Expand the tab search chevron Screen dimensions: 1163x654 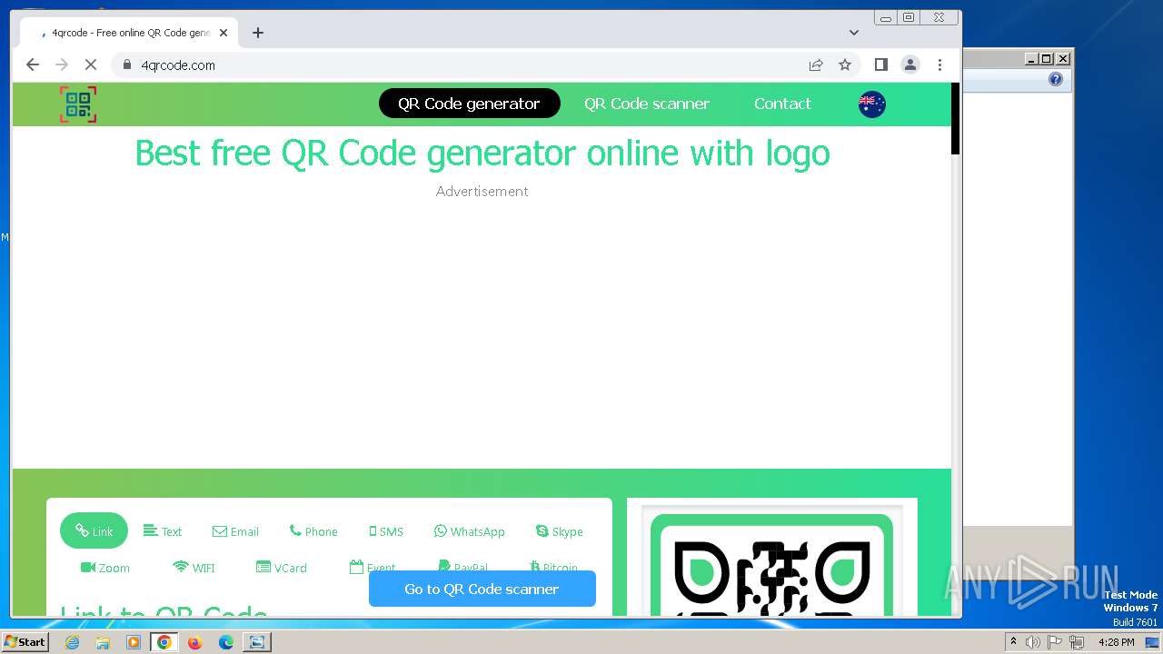[854, 33]
